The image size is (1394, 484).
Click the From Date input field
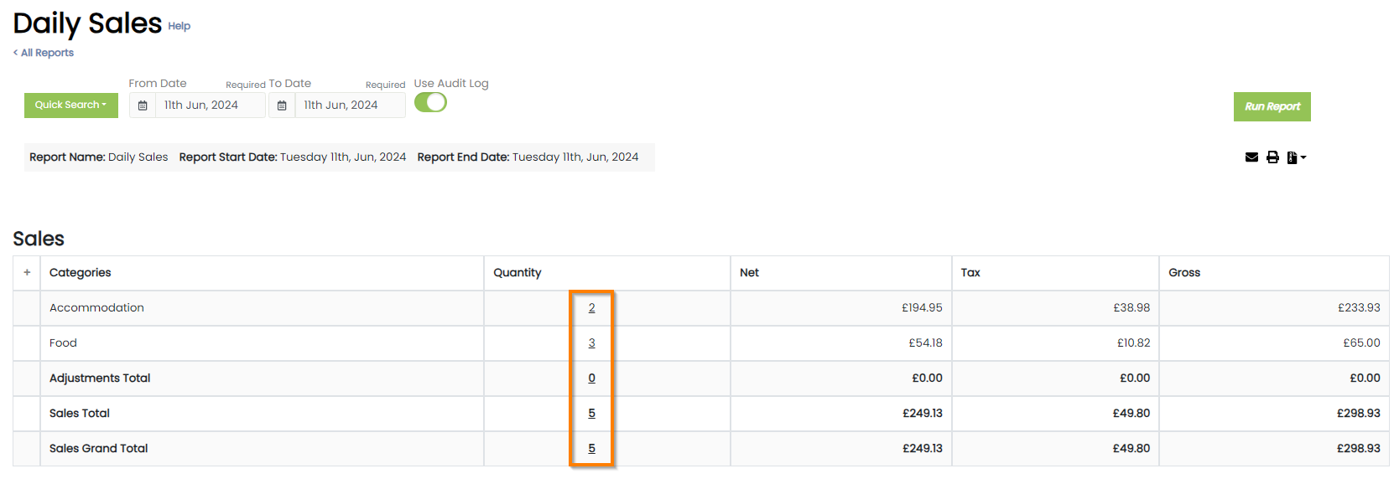[210, 106]
